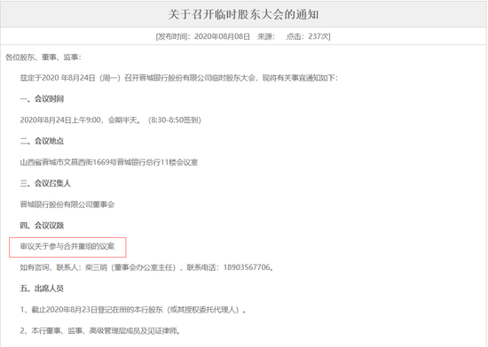Click the heading 五、出席人员
The image size is (488, 347).
[x=42, y=289]
